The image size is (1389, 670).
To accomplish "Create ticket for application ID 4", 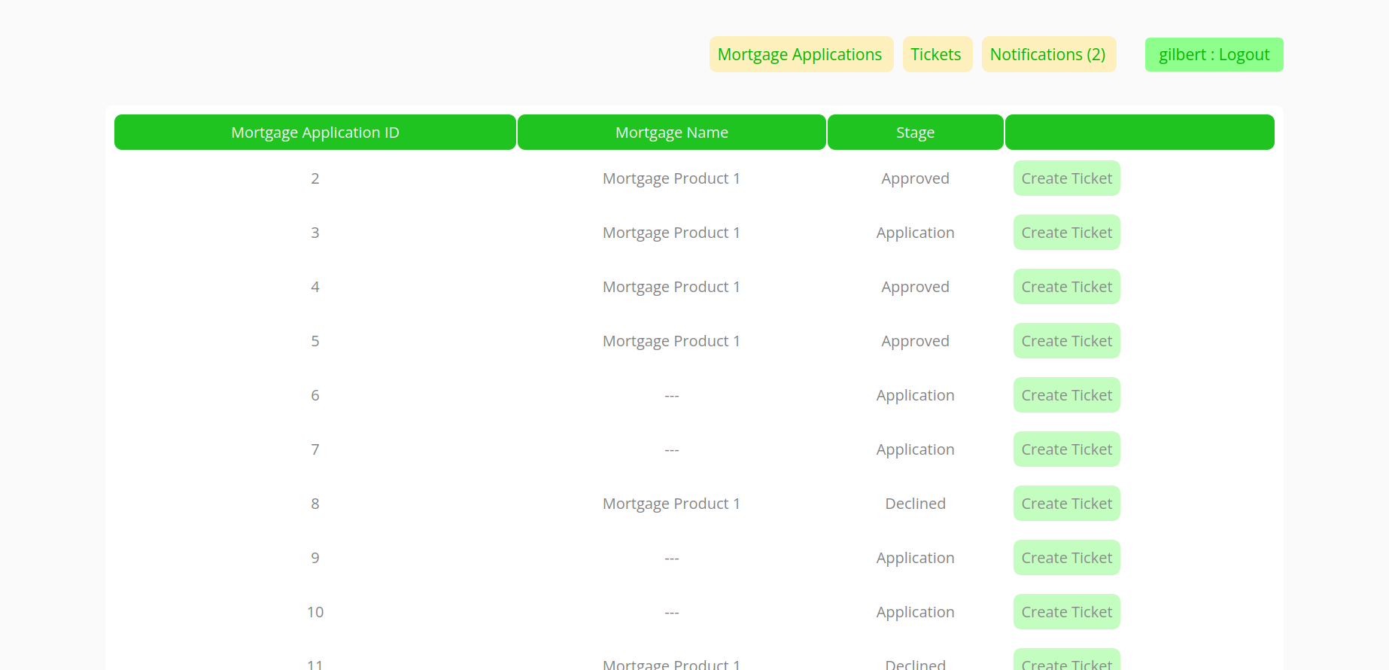I will point(1067,287).
